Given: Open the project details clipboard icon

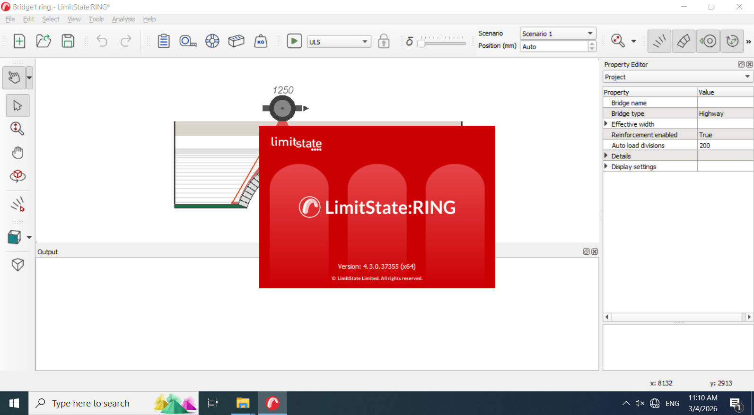Looking at the screenshot, I should [164, 41].
